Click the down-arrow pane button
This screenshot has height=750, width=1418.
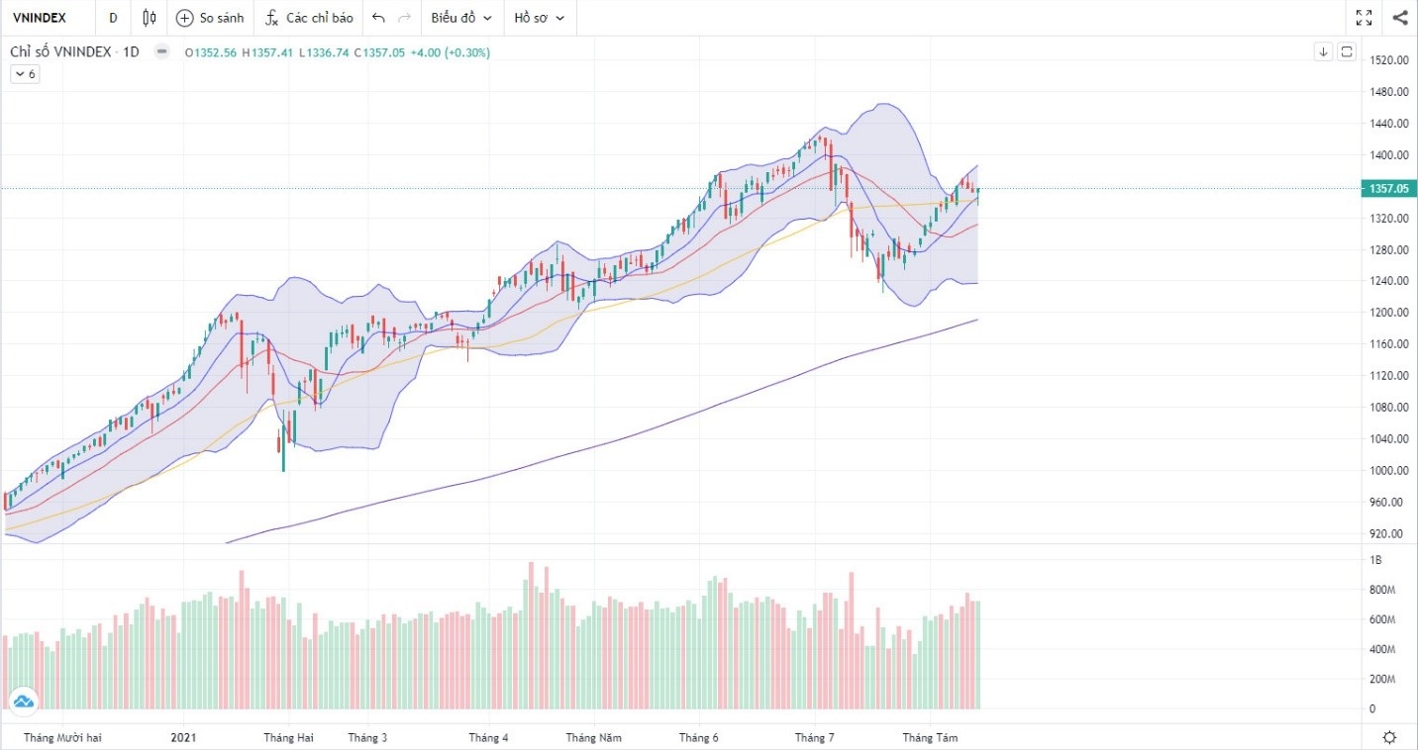coord(1323,52)
